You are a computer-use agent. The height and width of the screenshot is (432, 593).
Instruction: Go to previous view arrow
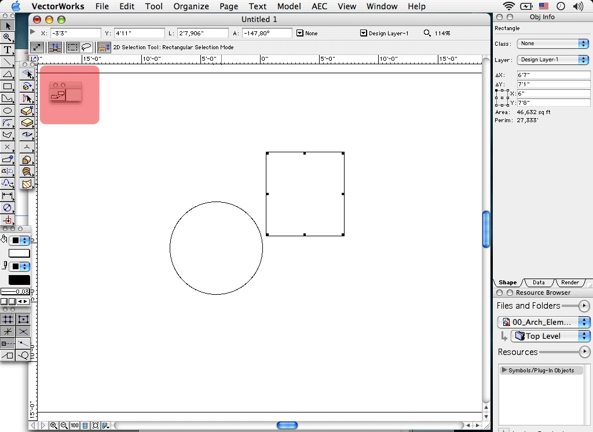click(33, 425)
